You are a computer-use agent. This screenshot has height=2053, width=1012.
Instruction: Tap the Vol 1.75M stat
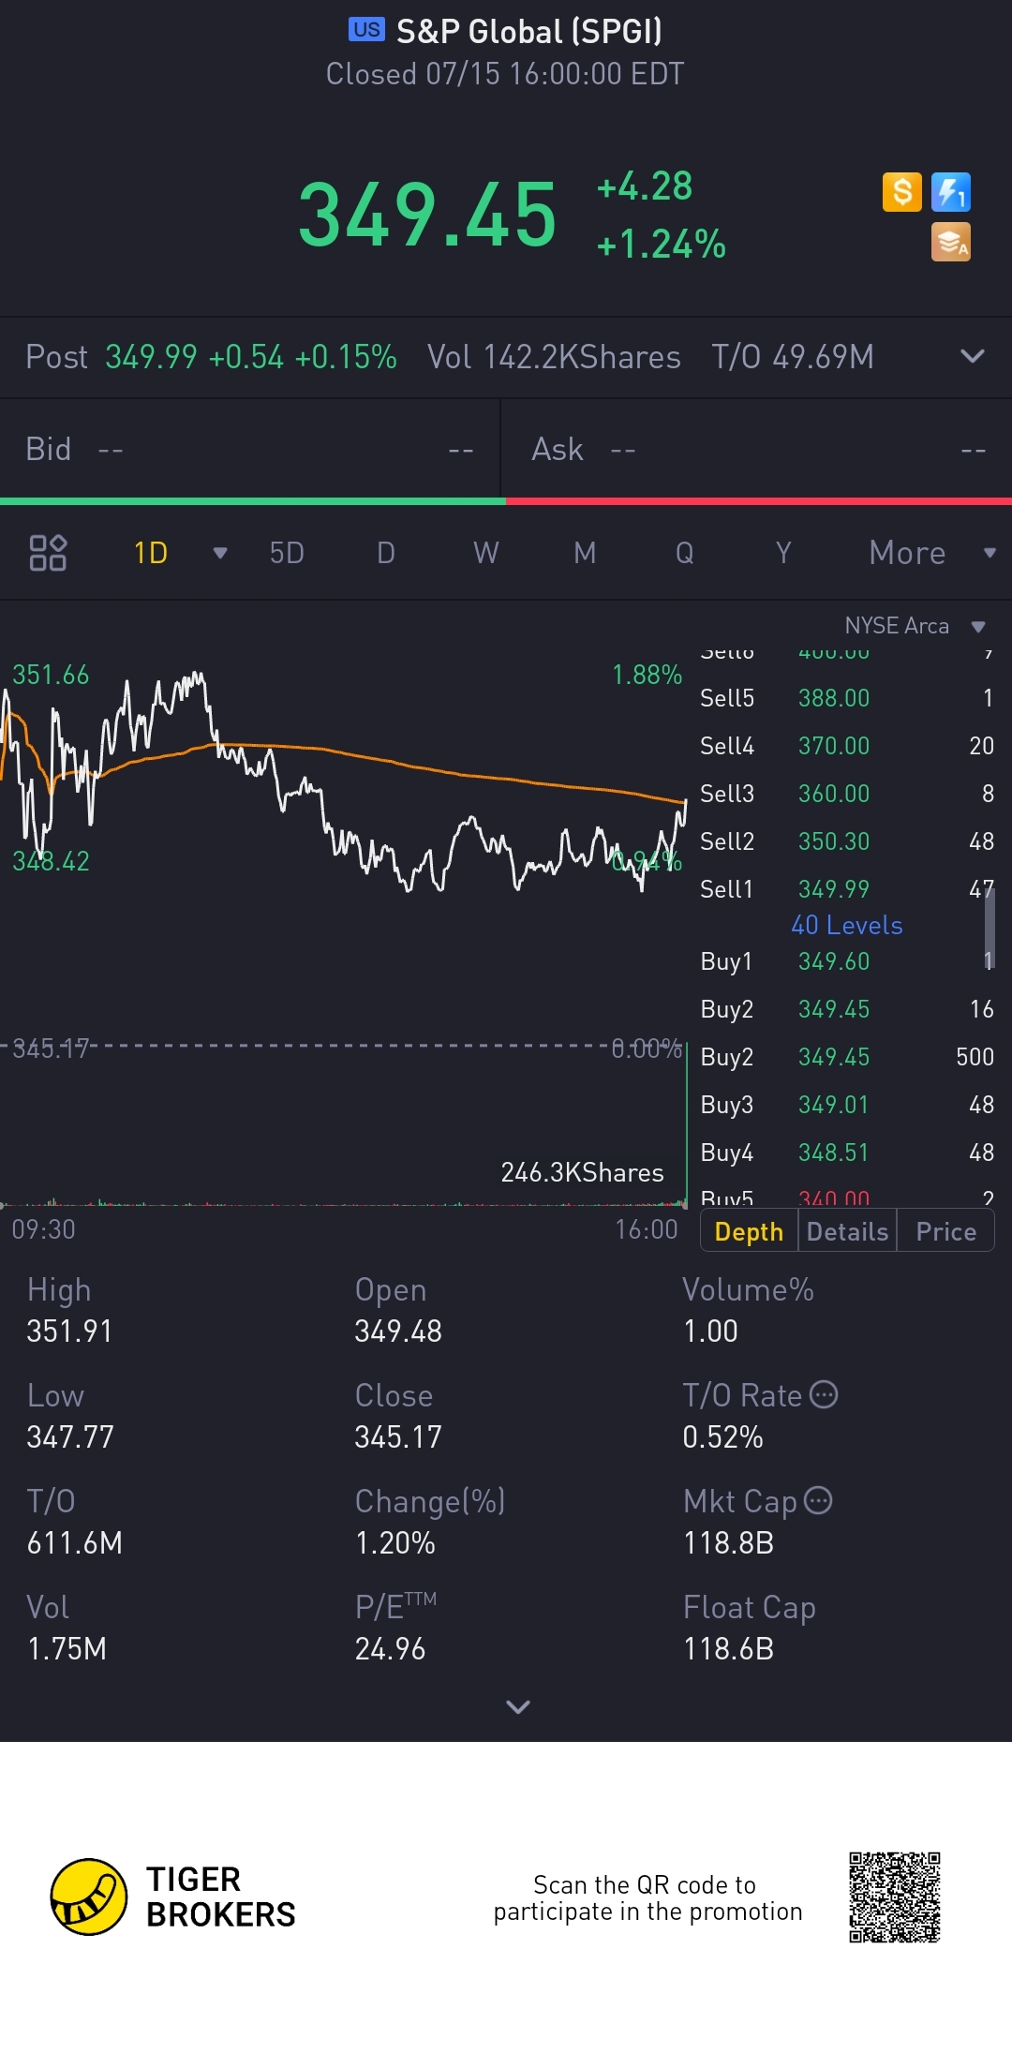click(x=67, y=1628)
